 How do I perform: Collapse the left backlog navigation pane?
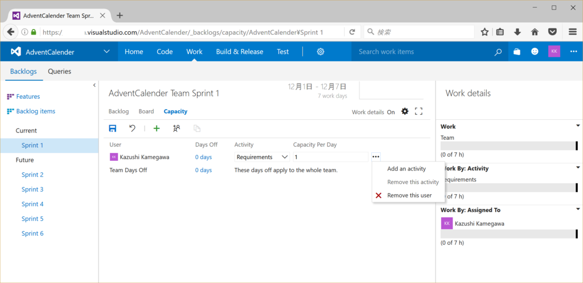(95, 85)
